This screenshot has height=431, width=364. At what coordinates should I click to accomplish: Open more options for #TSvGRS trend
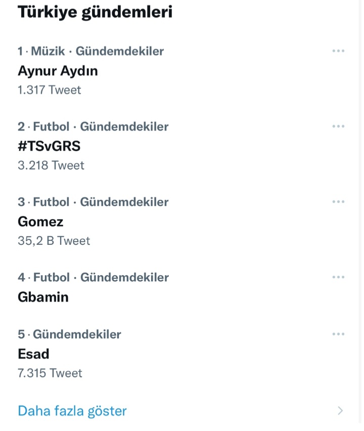point(338,126)
